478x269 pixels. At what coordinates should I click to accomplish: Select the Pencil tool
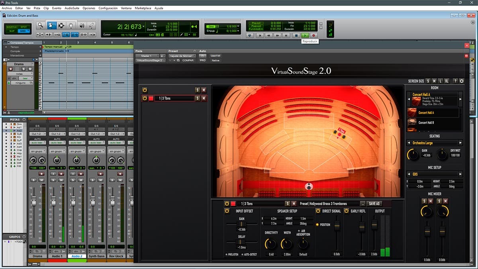[92, 25]
